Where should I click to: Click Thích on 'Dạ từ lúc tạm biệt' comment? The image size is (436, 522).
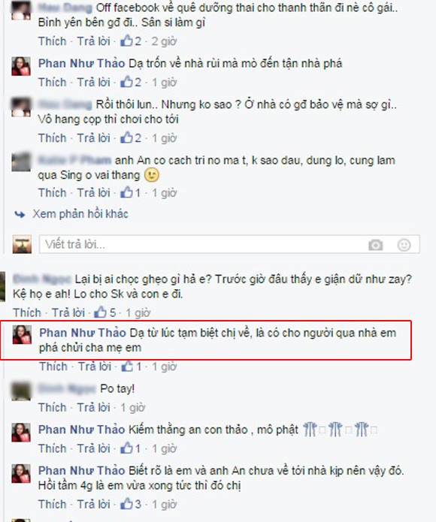53,367
